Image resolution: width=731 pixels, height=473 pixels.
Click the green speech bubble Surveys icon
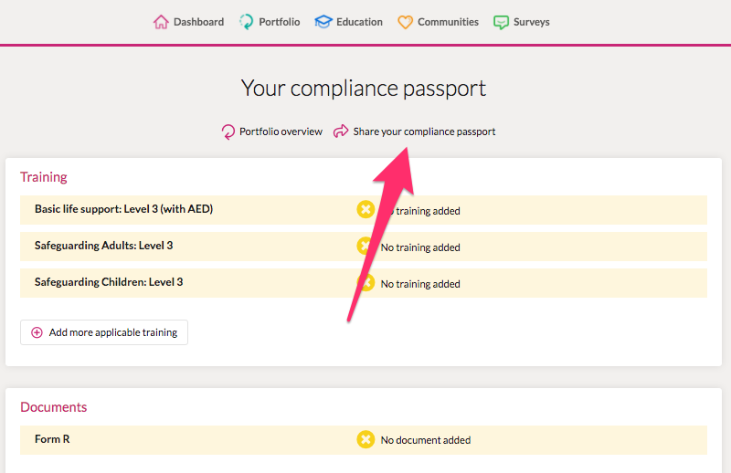(501, 22)
